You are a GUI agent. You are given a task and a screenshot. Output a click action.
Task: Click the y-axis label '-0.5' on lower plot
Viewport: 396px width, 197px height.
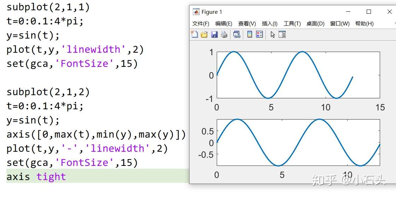[x=205, y=155]
